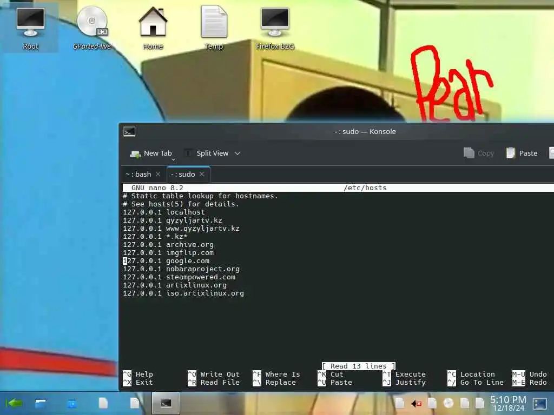
Task: Click the ^R Read File shortcut
Action: pos(213,382)
